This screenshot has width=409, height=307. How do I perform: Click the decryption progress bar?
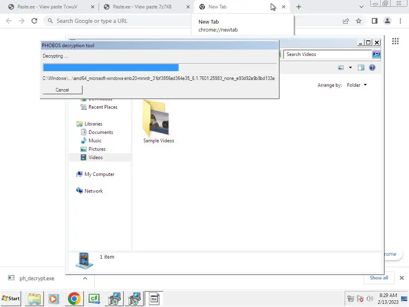point(159,67)
